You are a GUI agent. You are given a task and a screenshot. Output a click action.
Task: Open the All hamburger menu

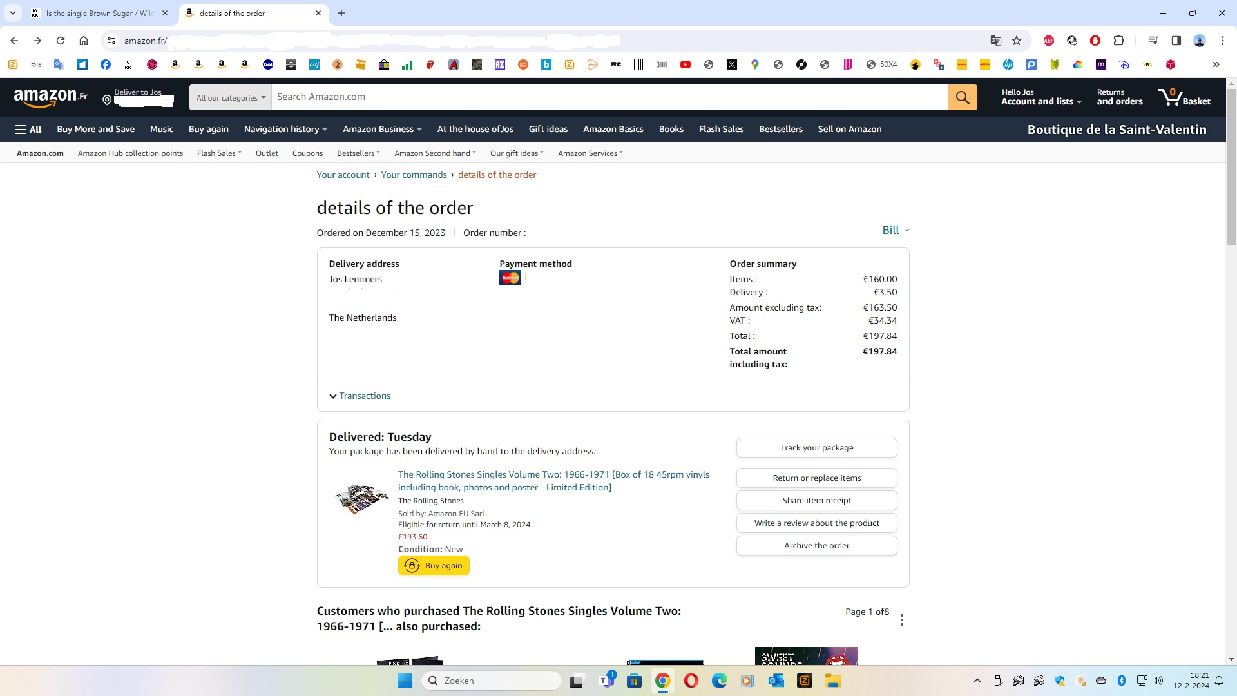click(x=28, y=130)
